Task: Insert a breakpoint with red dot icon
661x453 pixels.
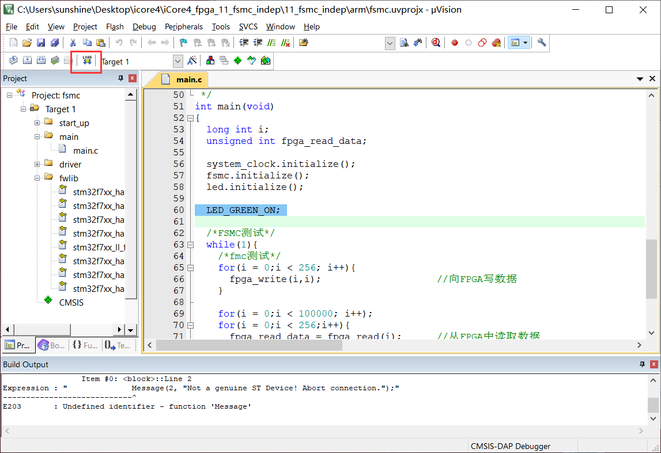Action: [x=454, y=43]
